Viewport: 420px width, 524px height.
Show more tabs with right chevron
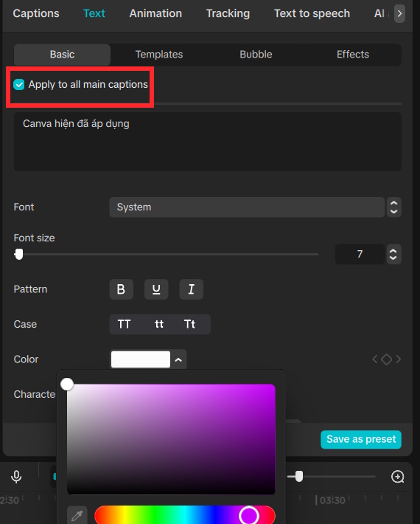399,14
